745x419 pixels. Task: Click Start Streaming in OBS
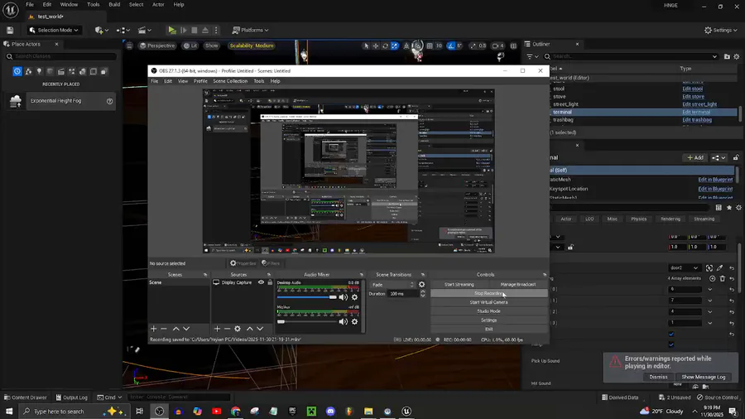click(459, 285)
